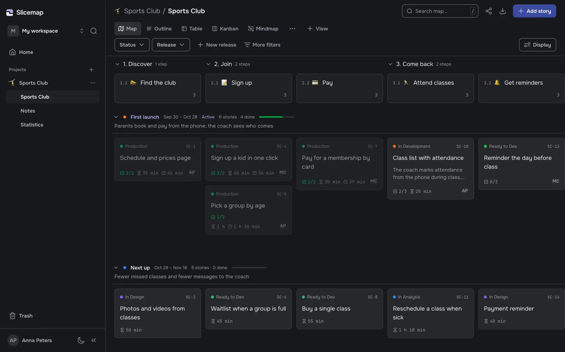
Task: Switch to the Kanban view tab
Action: [x=225, y=29]
